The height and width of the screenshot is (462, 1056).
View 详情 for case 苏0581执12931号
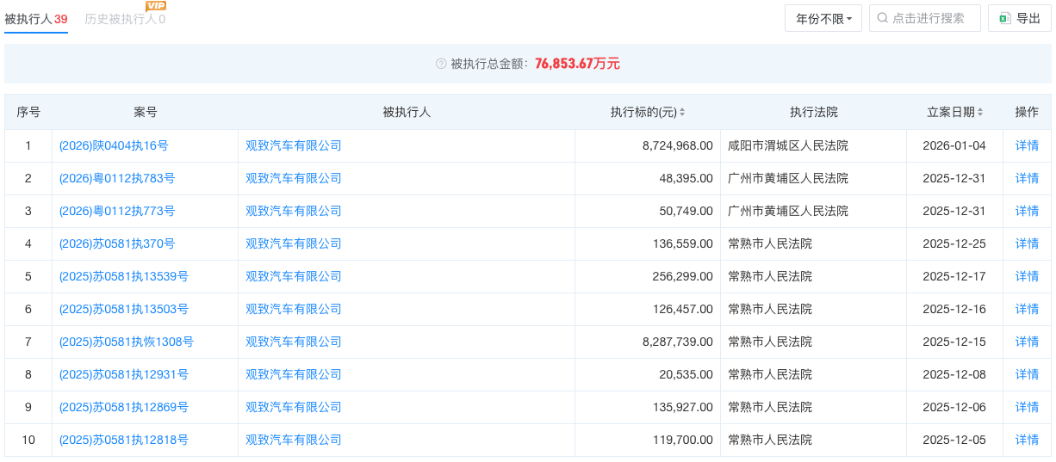1027,375
